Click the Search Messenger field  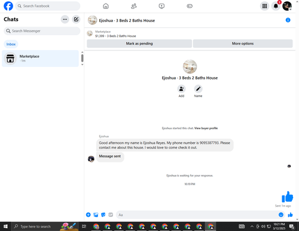click(x=42, y=31)
